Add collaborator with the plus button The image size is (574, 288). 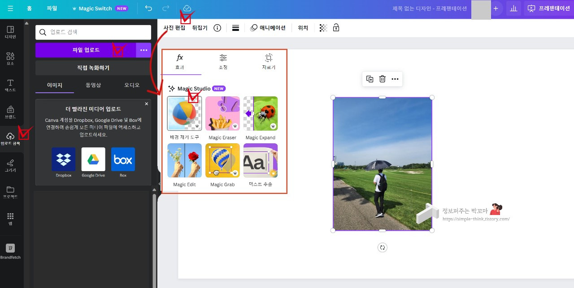pos(496,9)
